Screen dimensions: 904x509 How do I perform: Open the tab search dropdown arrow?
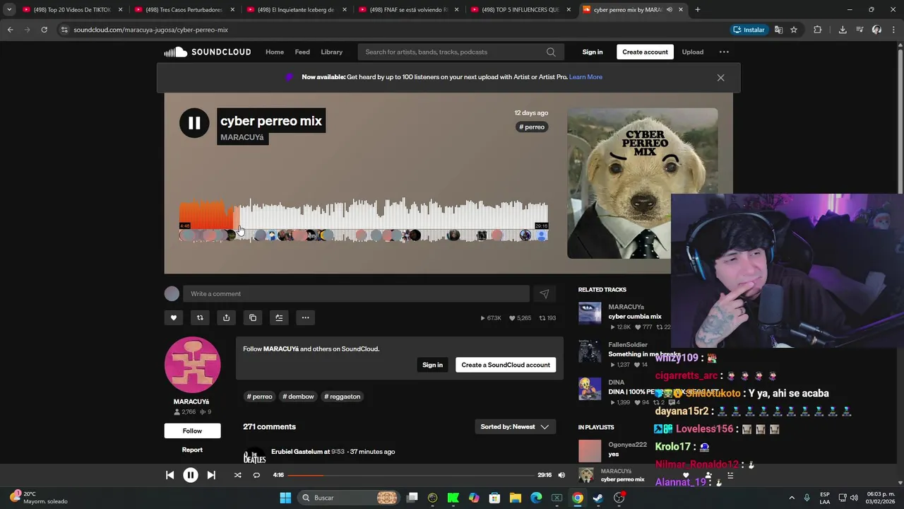(x=8, y=10)
